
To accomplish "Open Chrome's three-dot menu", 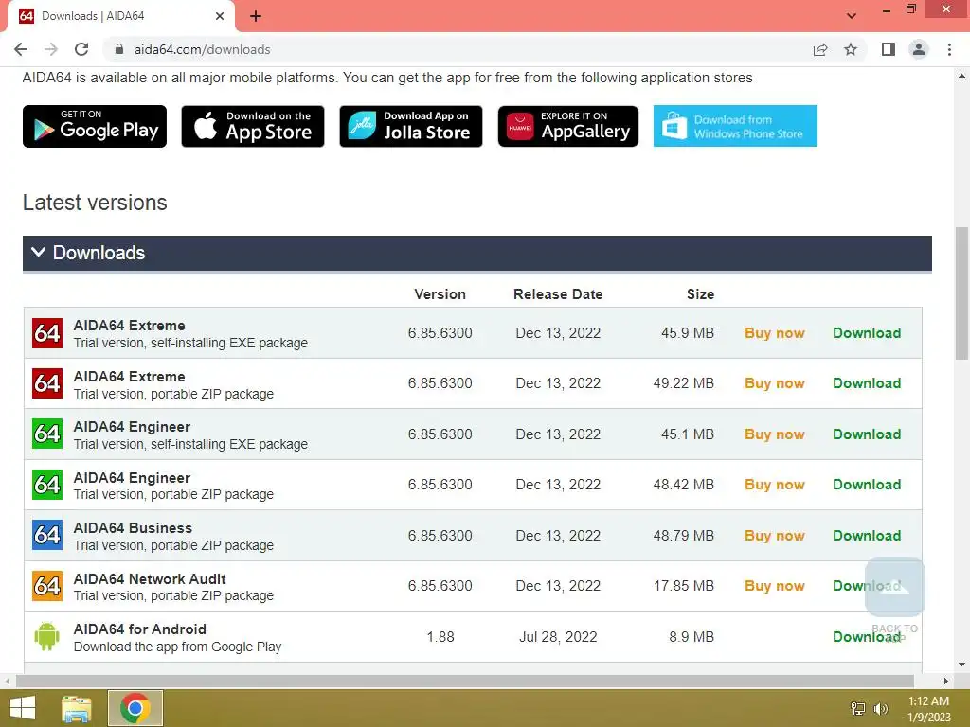I will [949, 49].
